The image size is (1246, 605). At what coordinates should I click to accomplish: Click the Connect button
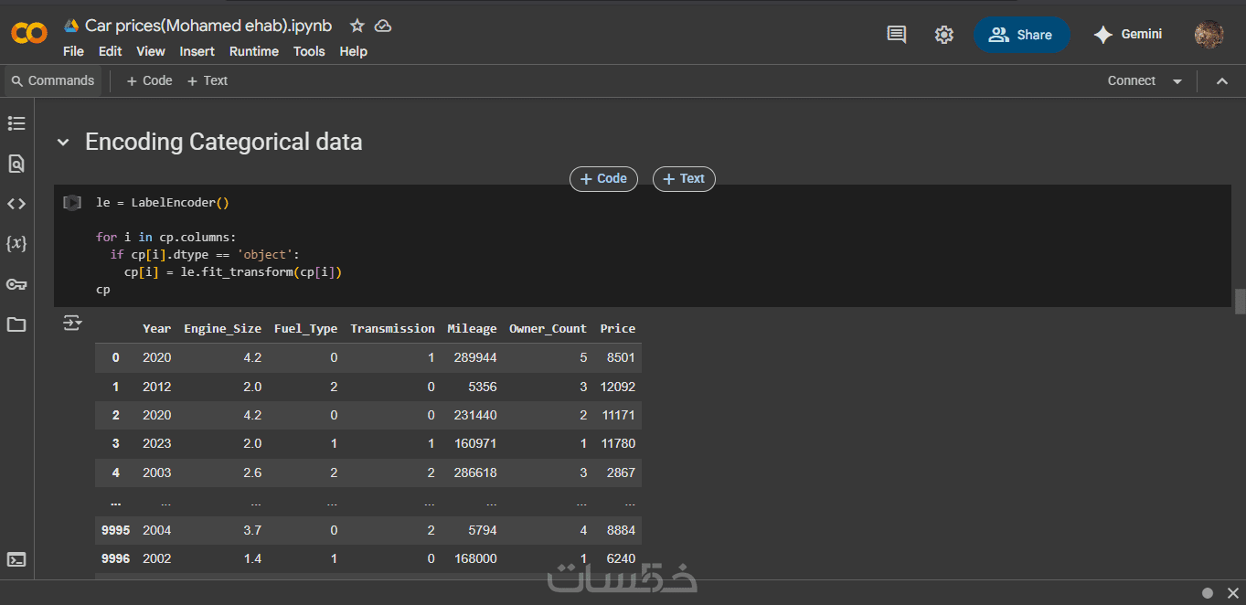click(1132, 80)
